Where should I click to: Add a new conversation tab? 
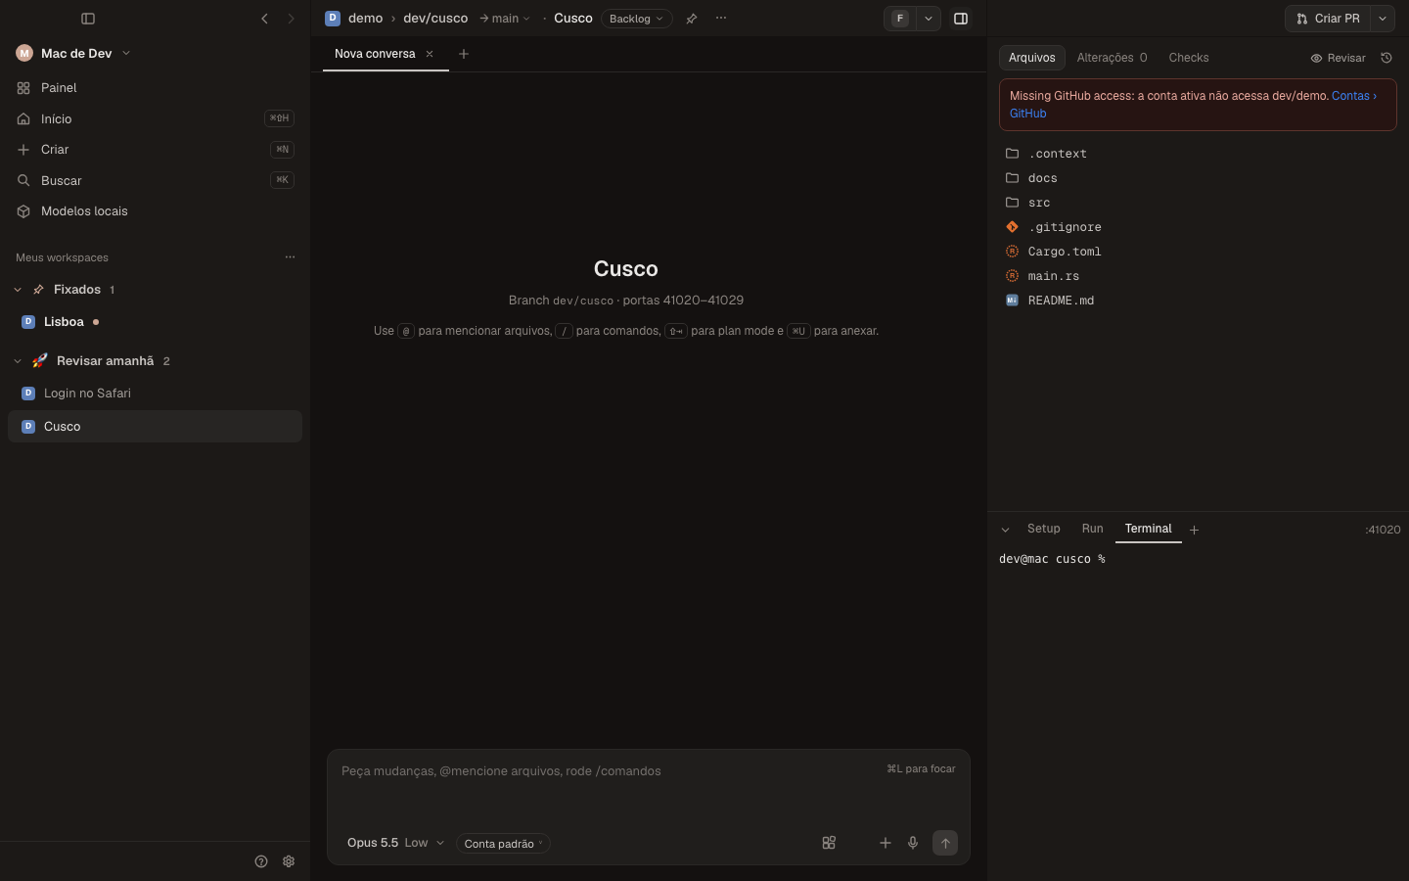pos(464,54)
